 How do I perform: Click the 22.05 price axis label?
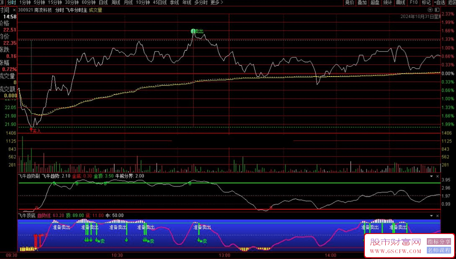11,108
